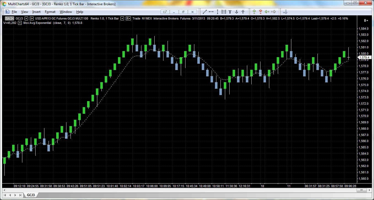Select the horizontal line drawing tool
Image resolution: width=374 pixels, height=200 pixels.
coord(211,12)
